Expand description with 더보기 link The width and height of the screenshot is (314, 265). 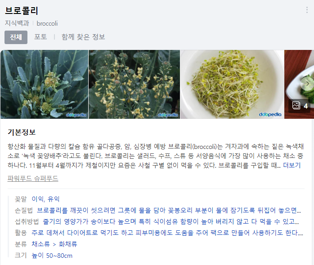(292, 166)
